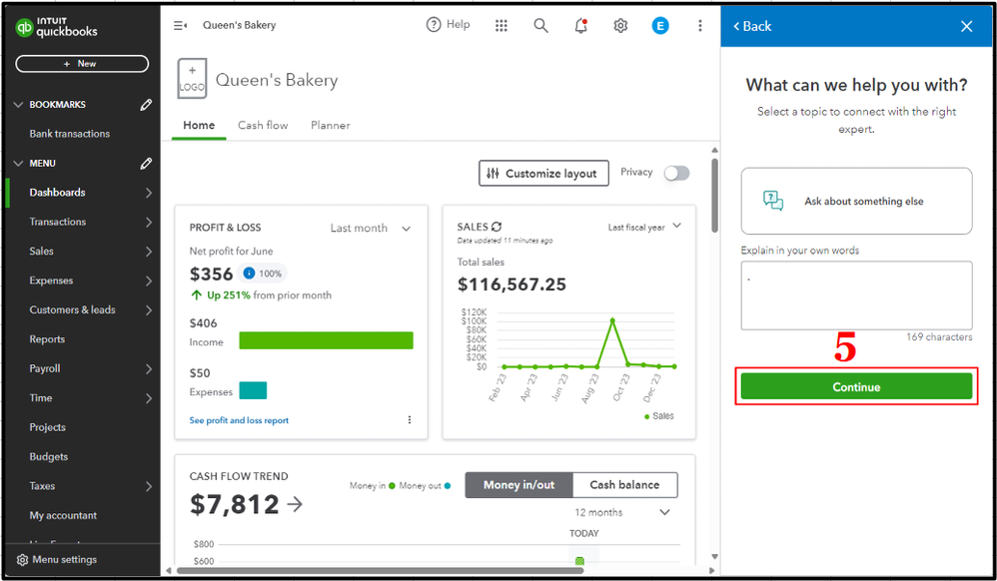Click the search magnifier icon
The width and height of the screenshot is (997, 581).
coord(540,25)
